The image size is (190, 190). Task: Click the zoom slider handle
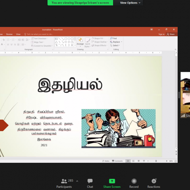[156, 161]
